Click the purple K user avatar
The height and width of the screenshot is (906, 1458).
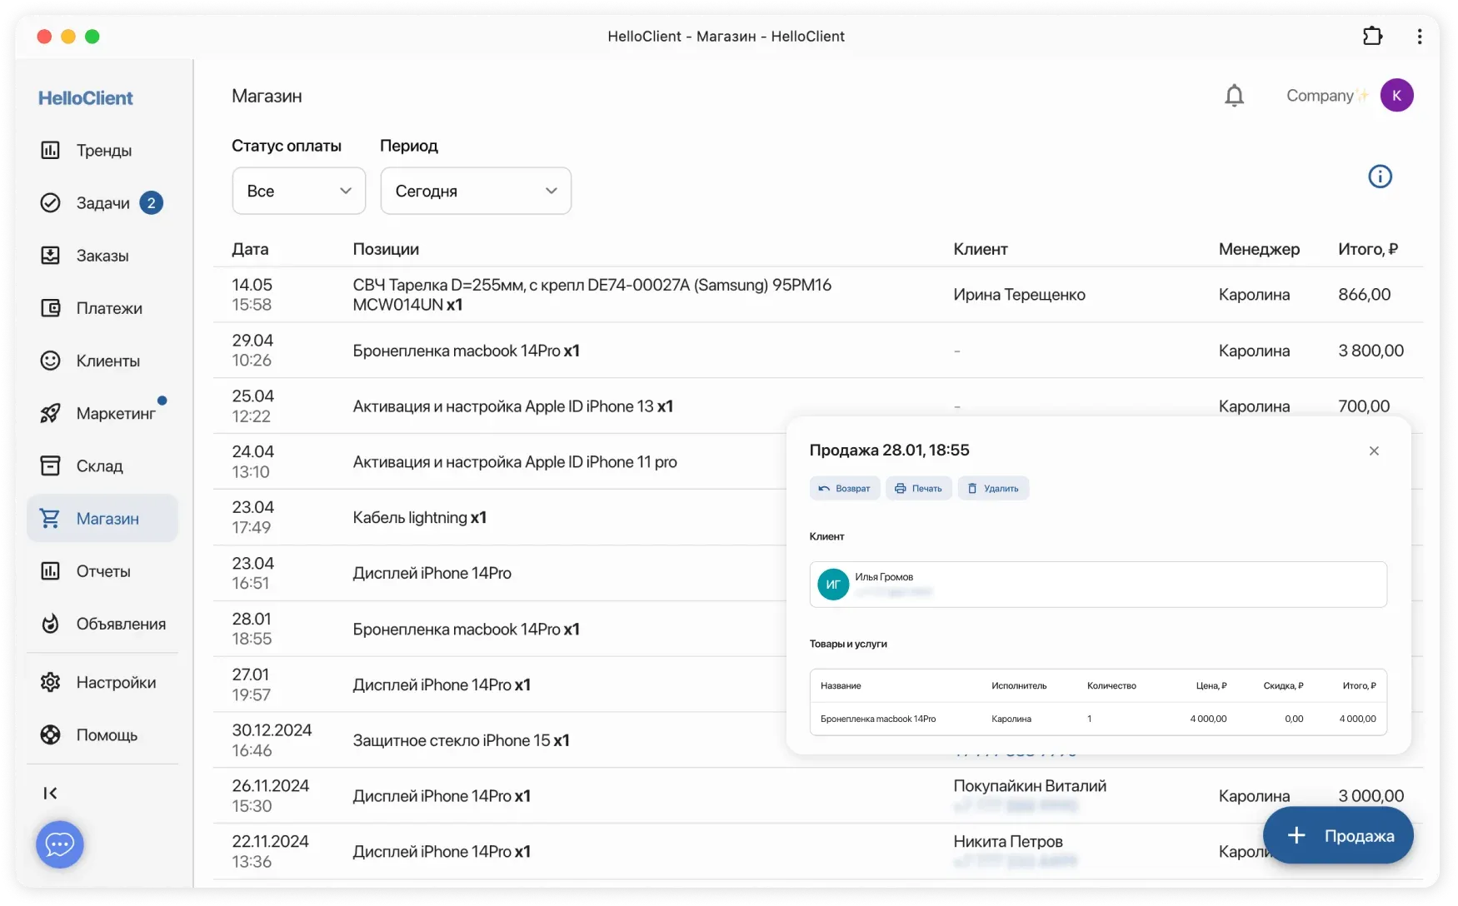(x=1396, y=96)
